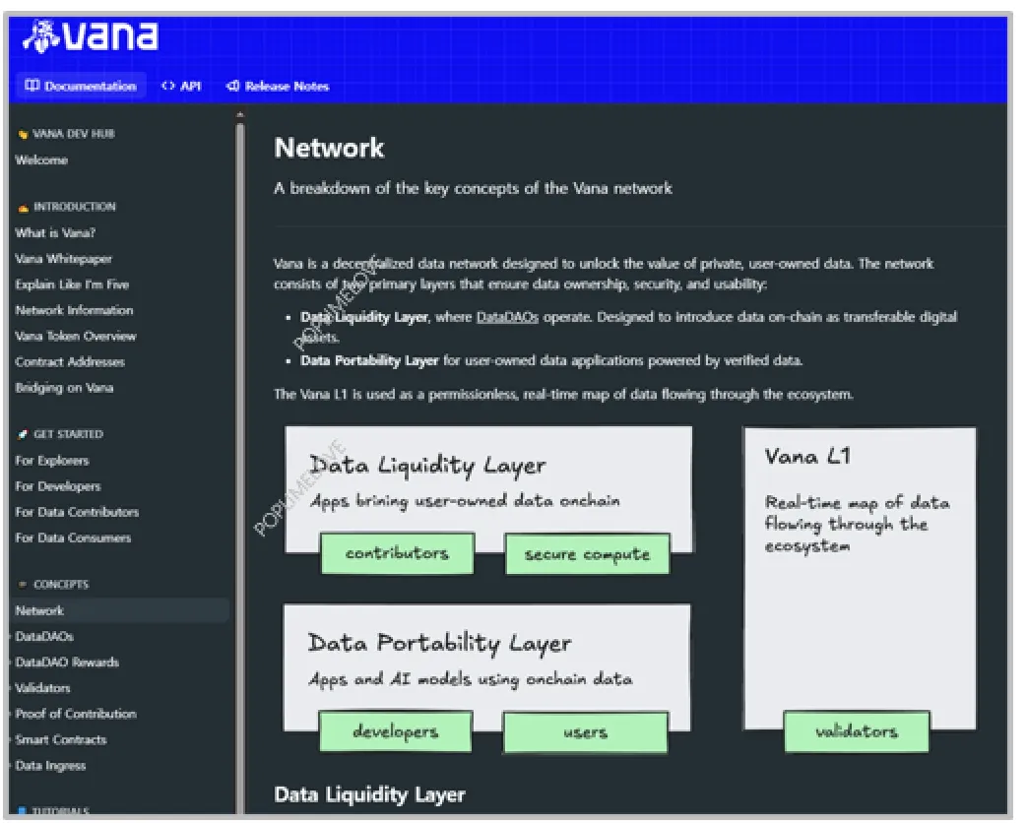Click the Documentation book icon
This screenshot has height=823, width=1027.
(x=32, y=86)
